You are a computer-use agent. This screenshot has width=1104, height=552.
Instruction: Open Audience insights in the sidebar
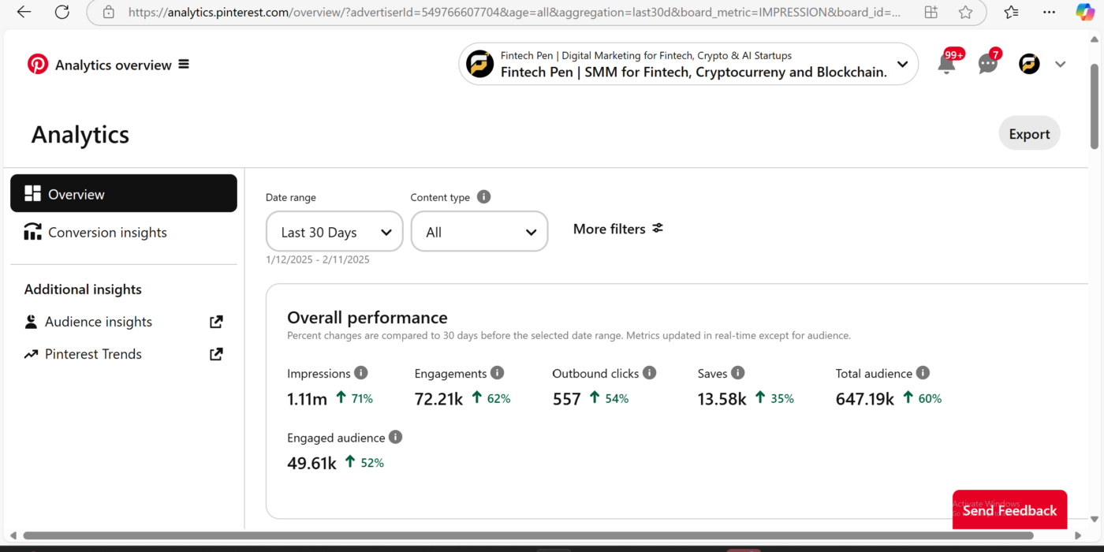tap(99, 322)
